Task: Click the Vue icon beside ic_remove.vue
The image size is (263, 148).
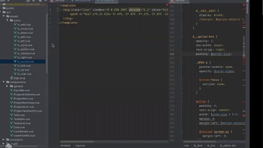Action: click(x=15, y=53)
